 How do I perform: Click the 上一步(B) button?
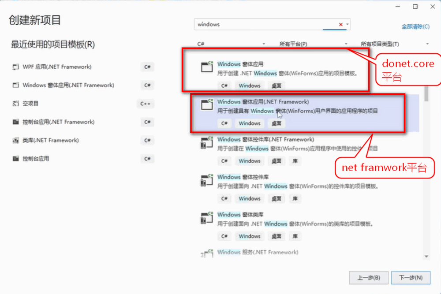tap(369, 278)
